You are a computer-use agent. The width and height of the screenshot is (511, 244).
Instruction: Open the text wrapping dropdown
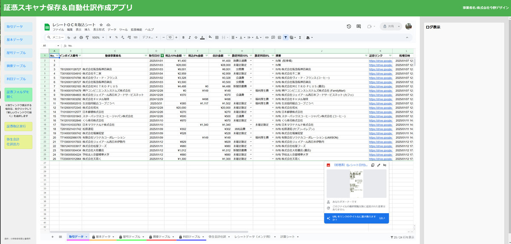(251, 38)
